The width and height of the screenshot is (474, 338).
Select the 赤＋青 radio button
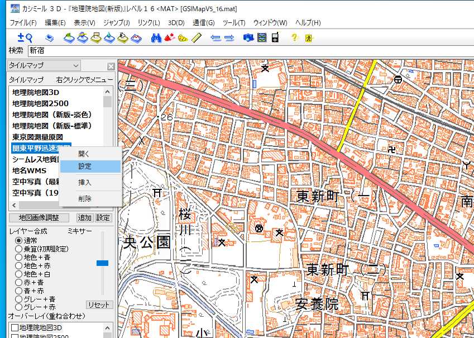tap(19, 283)
